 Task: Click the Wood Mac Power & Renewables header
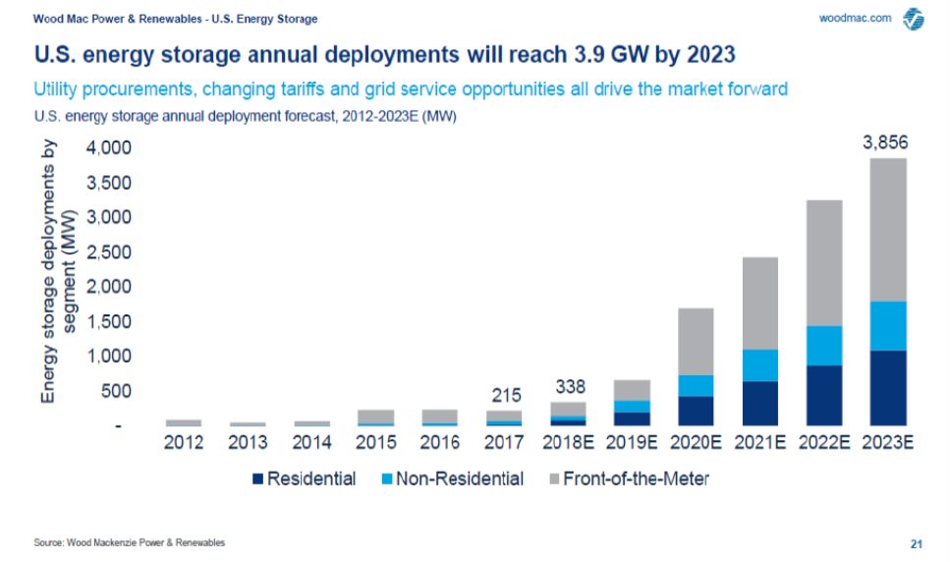pyautogui.click(x=175, y=19)
